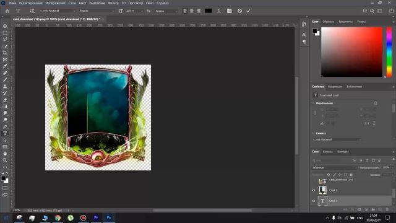Select the Eraser tool
Screen dimensions: 396x223
5,100
